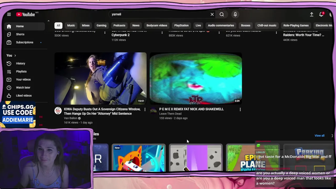Viewport: 336px width, 189px height.
Task: Open History in sidebar
Action: pyautogui.click(x=25, y=64)
